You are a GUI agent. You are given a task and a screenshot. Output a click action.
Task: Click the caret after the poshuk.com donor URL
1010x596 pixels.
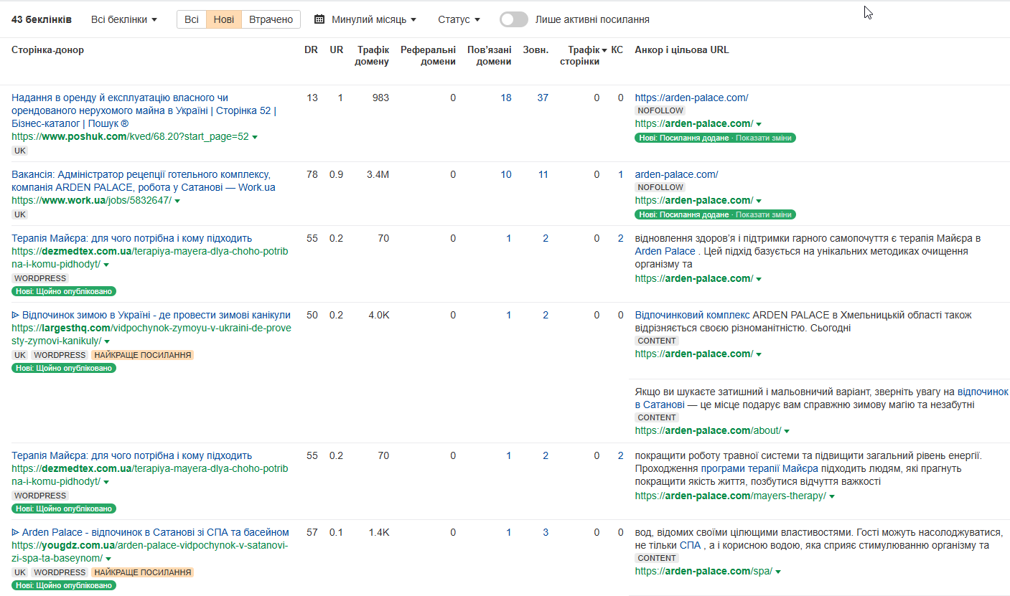click(255, 137)
